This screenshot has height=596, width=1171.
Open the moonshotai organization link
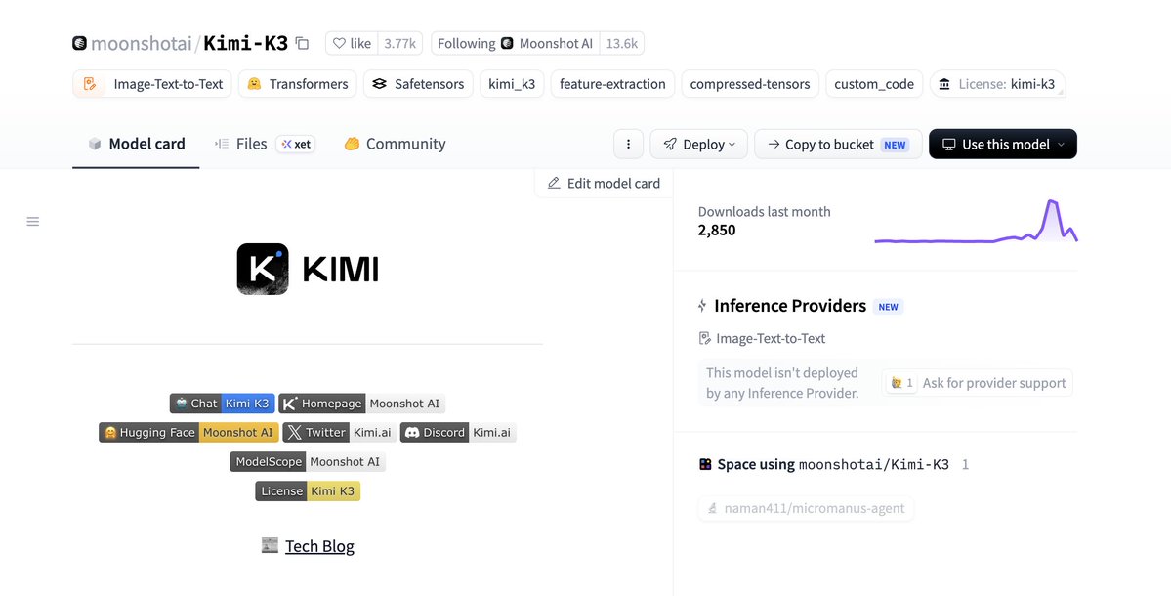[142, 43]
